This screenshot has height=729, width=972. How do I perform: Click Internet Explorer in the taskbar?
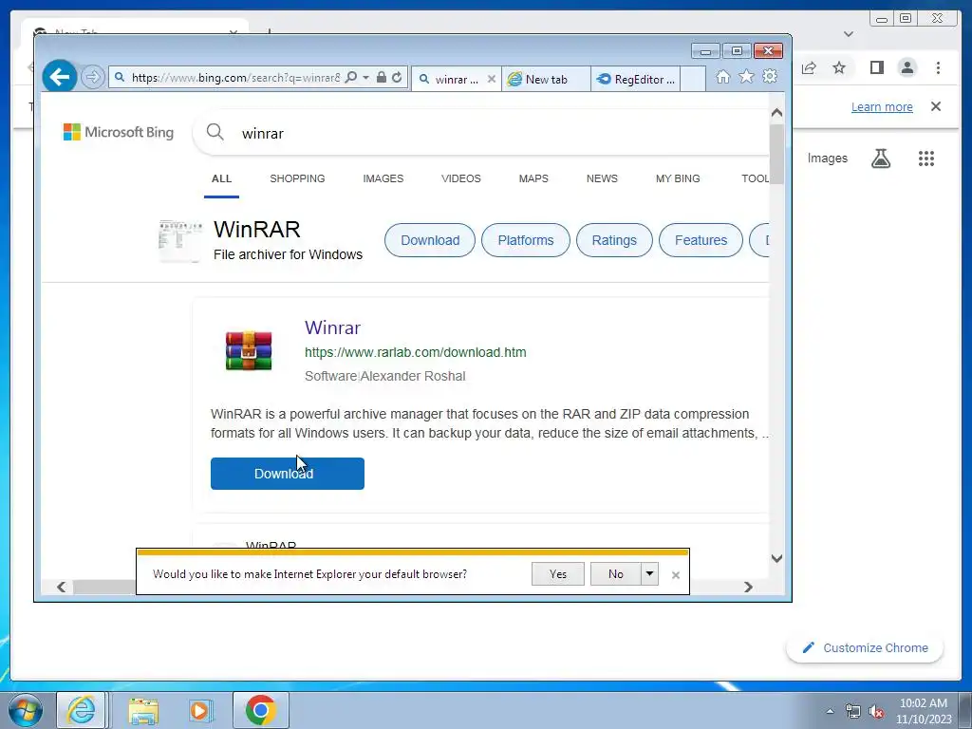click(x=82, y=710)
